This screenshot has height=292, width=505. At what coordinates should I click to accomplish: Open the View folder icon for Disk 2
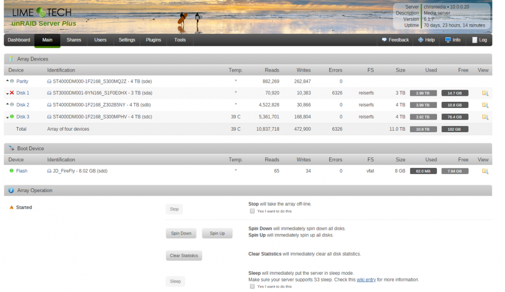click(485, 105)
